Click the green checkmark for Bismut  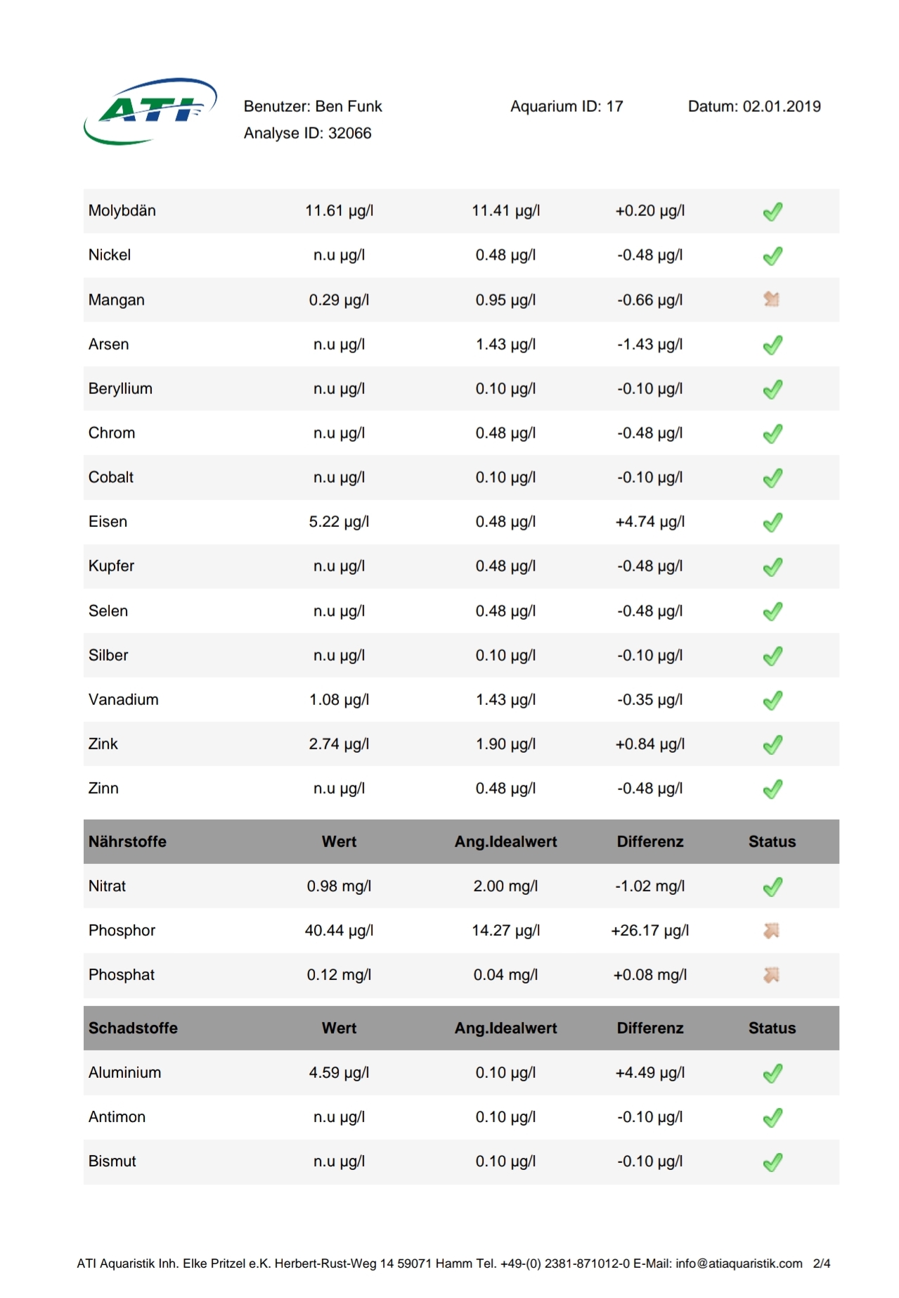coord(772,1162)
